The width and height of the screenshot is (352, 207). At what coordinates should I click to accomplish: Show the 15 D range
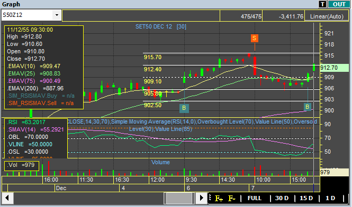point(306,198)
